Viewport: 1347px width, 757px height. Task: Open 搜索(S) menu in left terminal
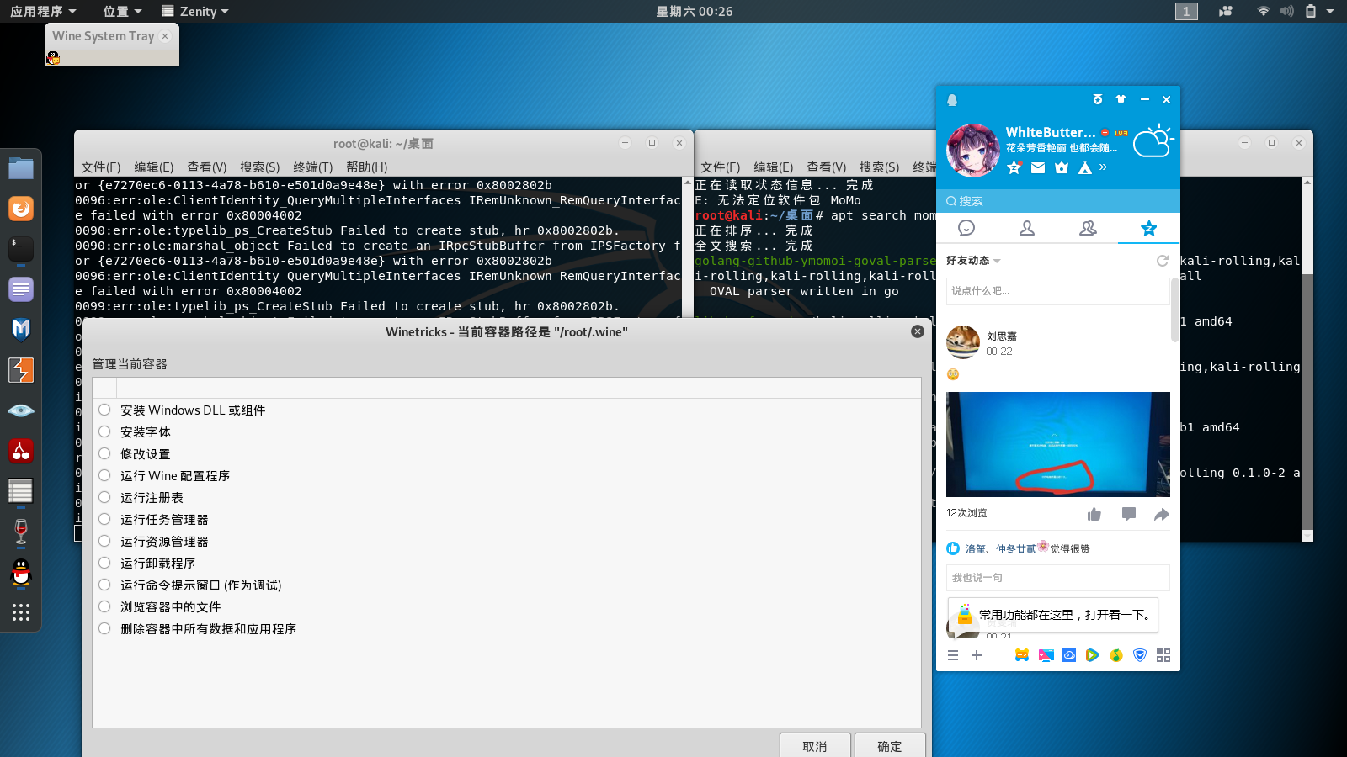point(259,167)
